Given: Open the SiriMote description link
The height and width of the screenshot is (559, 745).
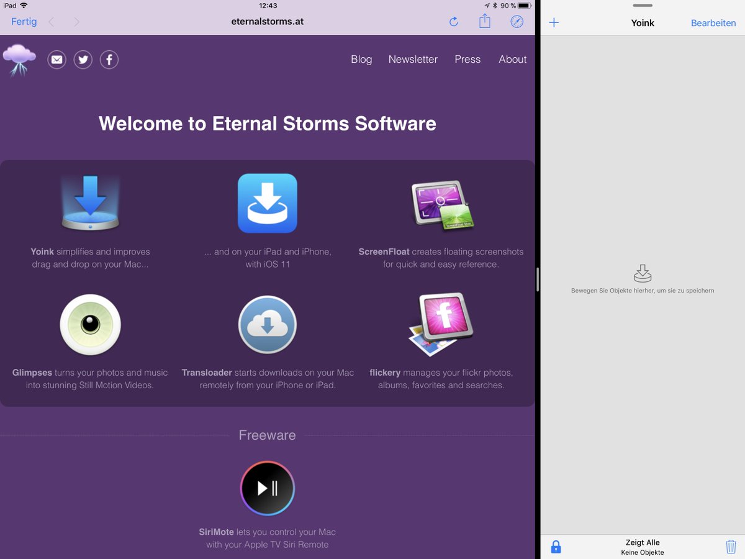Looking at the screenshot, I should point(268,539).
